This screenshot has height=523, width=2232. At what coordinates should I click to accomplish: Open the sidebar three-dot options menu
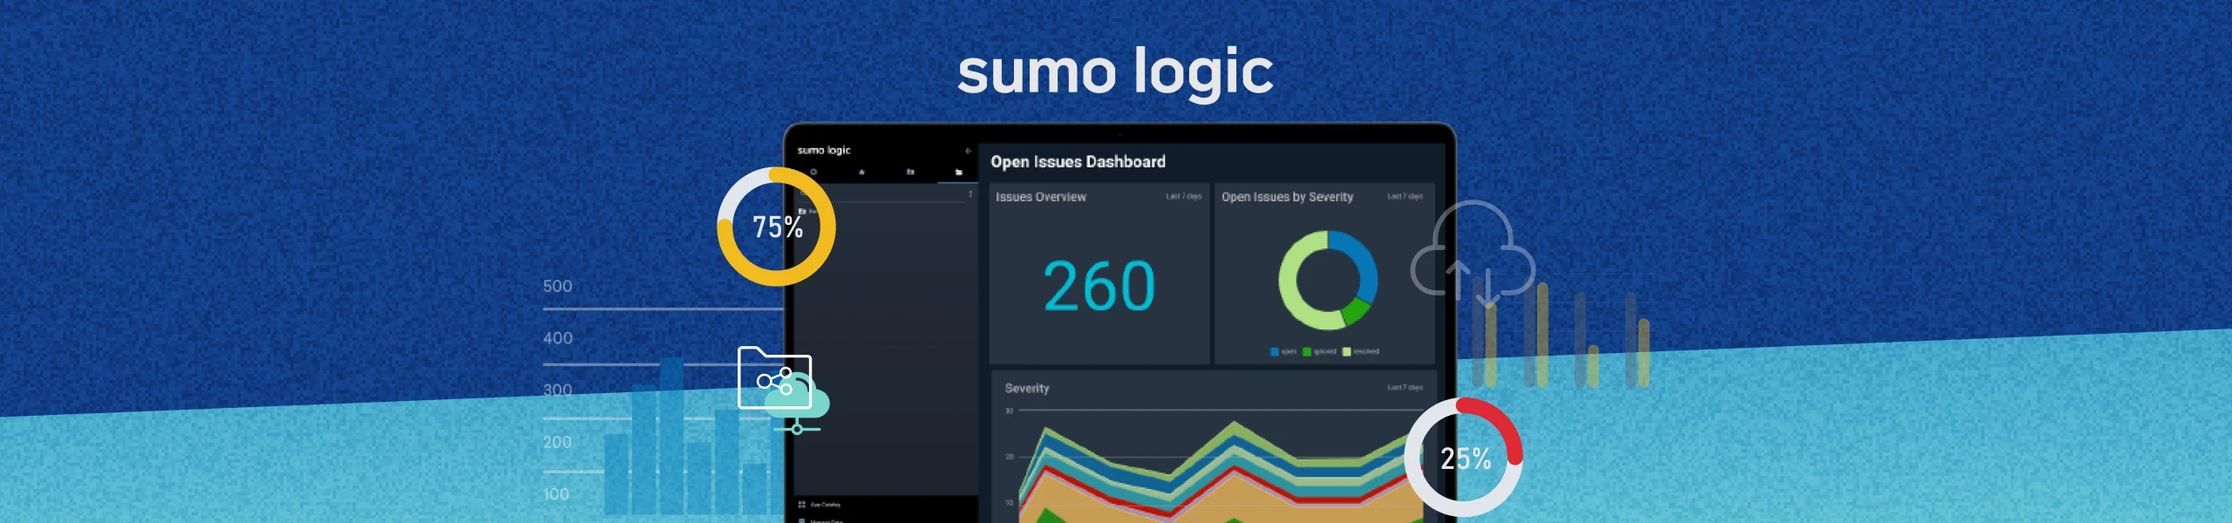970,194
